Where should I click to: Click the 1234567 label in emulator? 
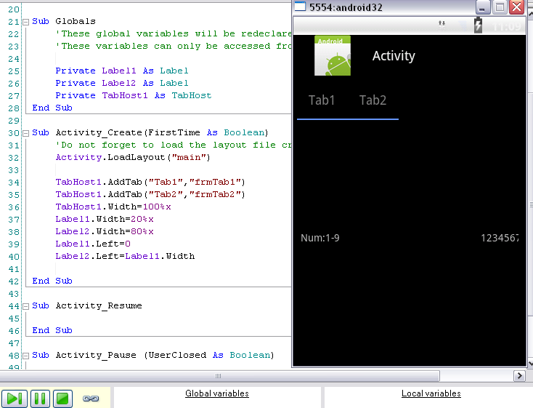(x=500, y=238)
